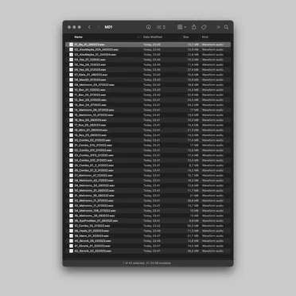Click the file icon of the 35_Metronnn row

click(x=71, y=216)
